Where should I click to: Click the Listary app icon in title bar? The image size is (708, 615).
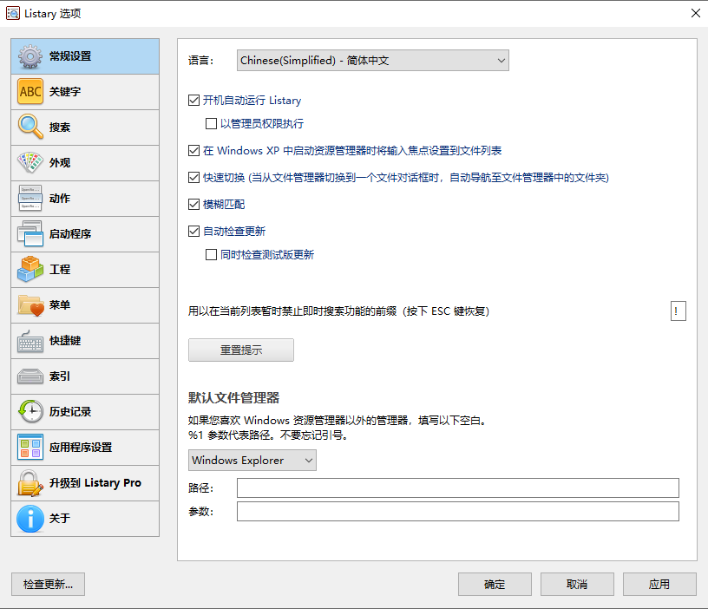pos(13,14)
